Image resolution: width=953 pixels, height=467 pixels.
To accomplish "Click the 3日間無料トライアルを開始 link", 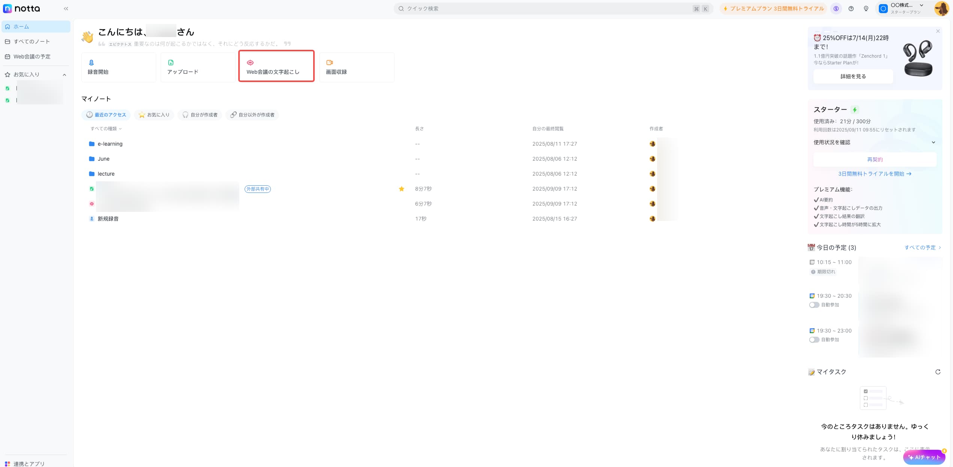I will (x=874, y=174).
